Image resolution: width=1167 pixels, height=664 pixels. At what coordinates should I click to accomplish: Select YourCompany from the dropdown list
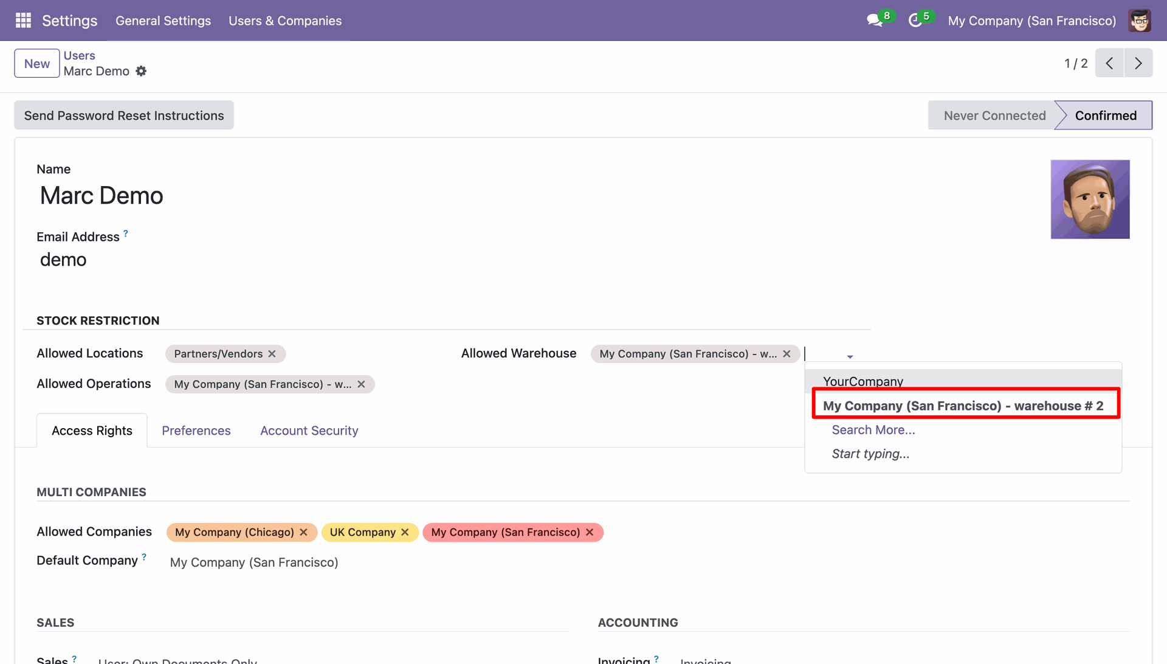[862, 381]
